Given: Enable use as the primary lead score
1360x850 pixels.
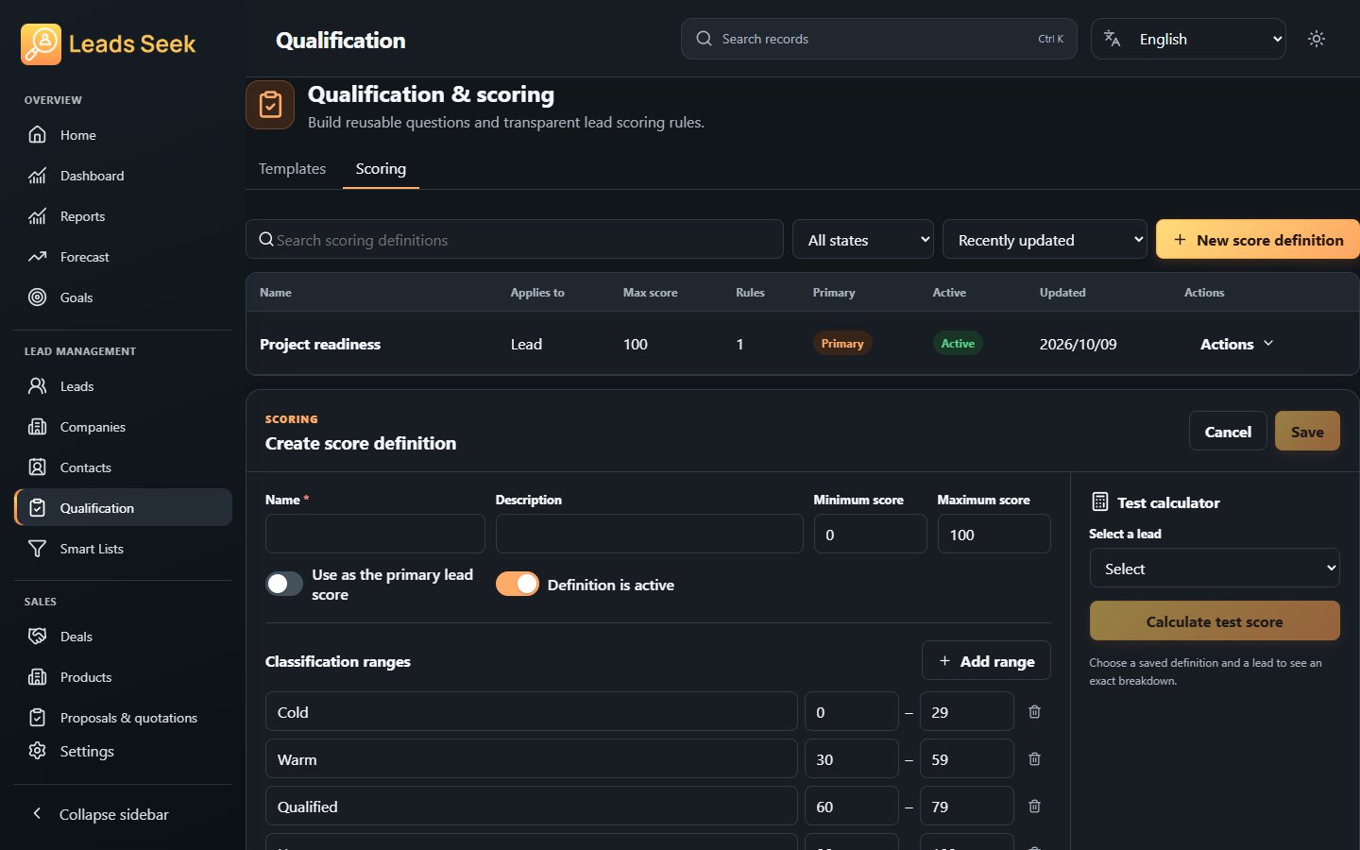Looking at the screenshot, I should (x=284, y=584).
